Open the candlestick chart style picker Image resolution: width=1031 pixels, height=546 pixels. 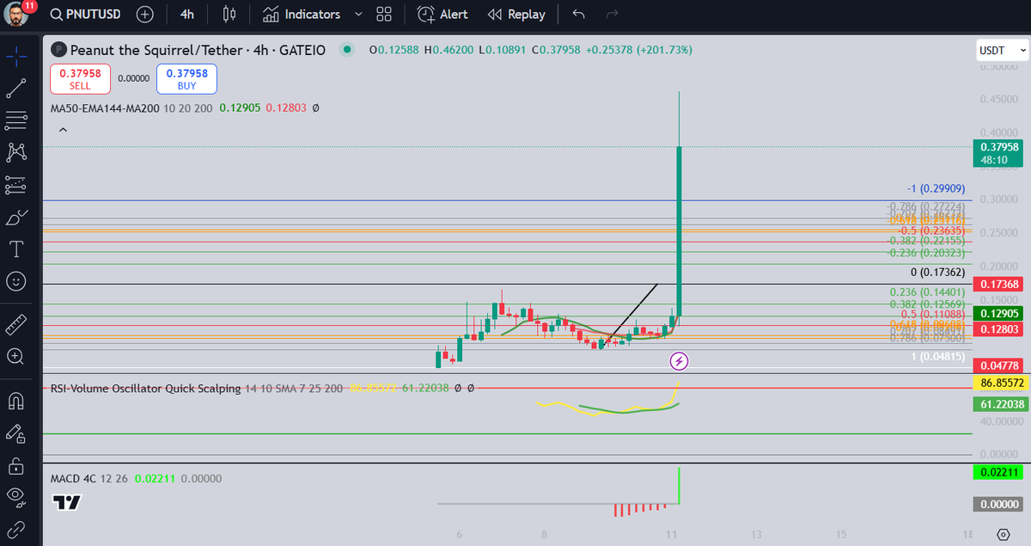pos(229,15)
